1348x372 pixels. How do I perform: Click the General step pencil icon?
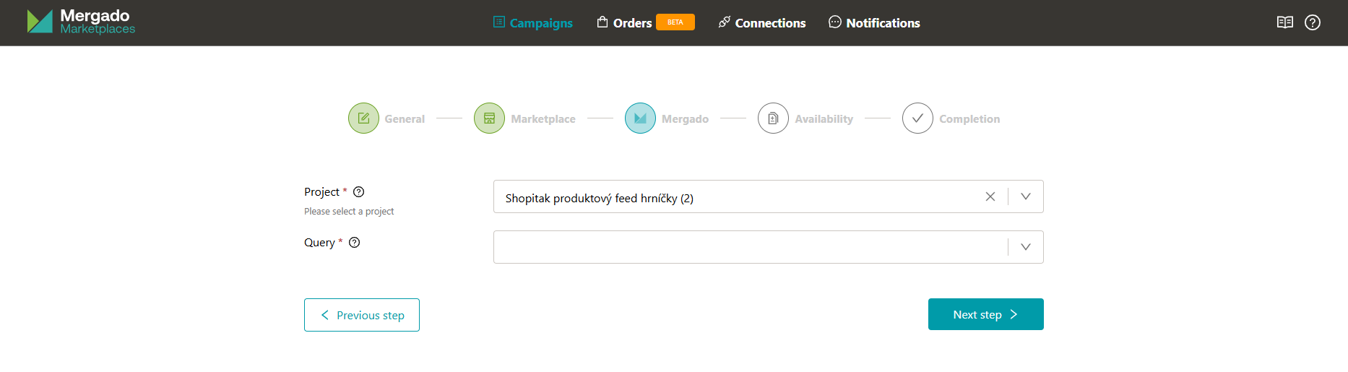[363, 118]
